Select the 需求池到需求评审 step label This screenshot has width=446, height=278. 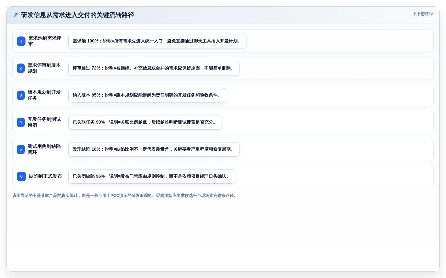[x=45, y=41]
